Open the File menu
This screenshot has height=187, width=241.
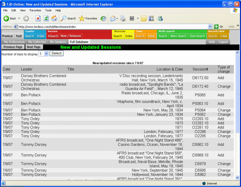click(5, 10)
